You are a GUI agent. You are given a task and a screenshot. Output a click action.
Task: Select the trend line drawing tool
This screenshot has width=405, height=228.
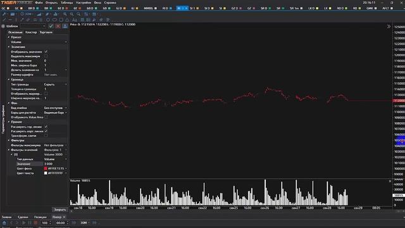pos(4,20)
